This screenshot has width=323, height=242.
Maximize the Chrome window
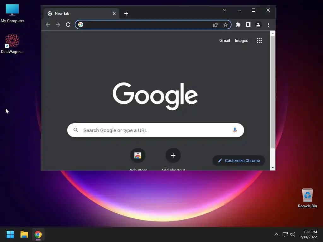pyautogui.click(x=254, y=10)
